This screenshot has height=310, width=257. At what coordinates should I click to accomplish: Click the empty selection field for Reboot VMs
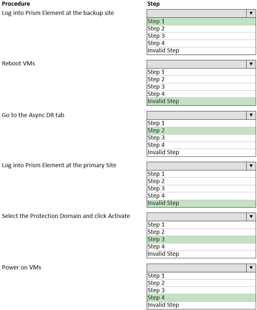pos(196,64)
